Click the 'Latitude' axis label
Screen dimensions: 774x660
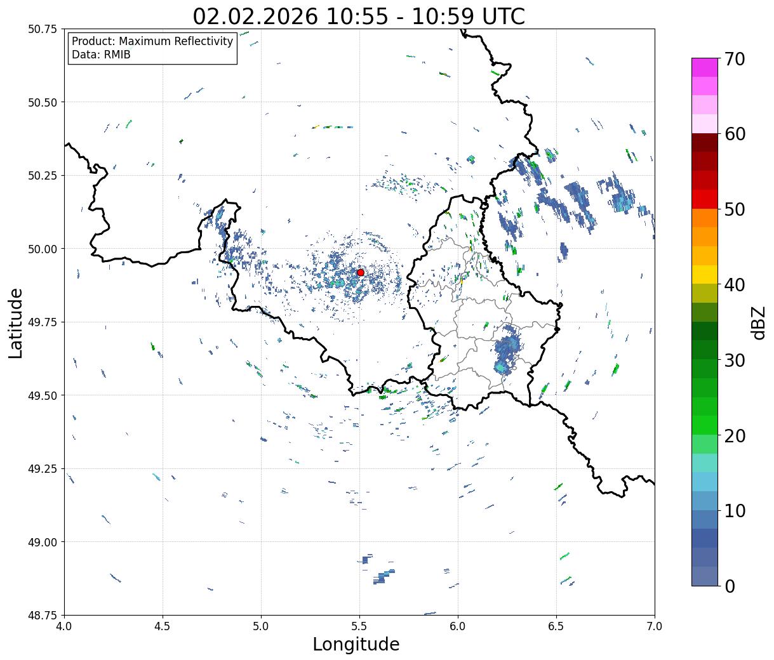tap(16, 322)
